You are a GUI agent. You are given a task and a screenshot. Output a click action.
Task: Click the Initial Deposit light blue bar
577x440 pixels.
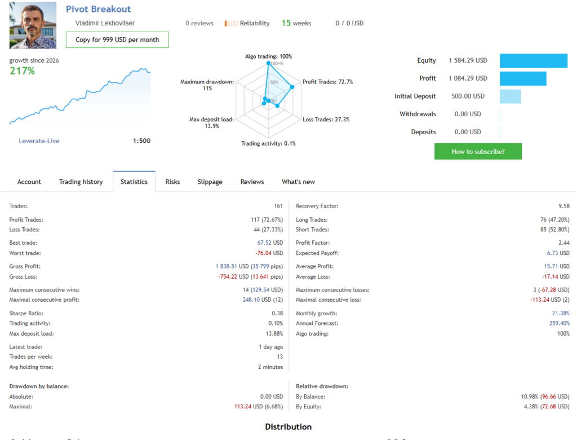[511, 96]
